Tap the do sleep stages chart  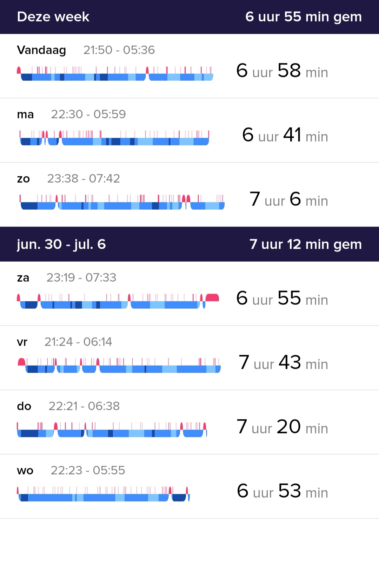pos(112,430)
